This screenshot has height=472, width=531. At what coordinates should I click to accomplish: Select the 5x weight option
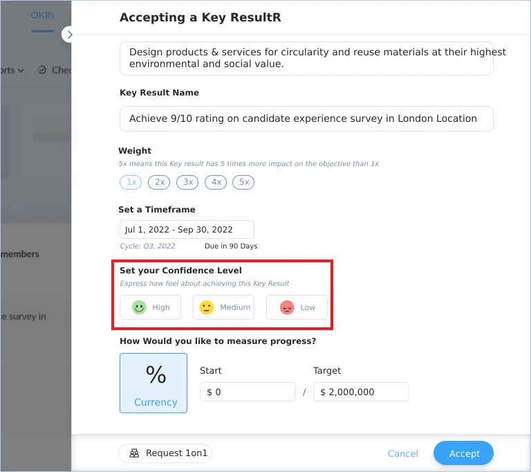(243, 183)
